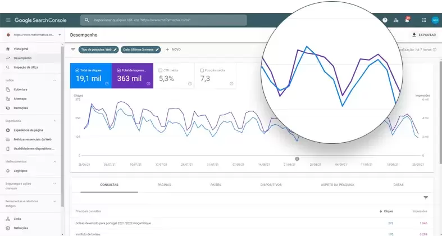Expand Ferramentas e relatórios antigos section
This screenshot has height=236, width=442.
[x=54, y=201]
